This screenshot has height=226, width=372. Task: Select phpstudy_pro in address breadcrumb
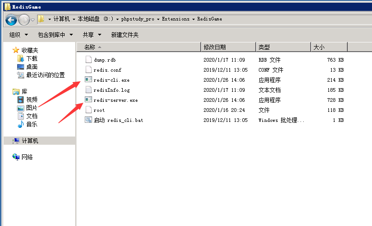tap(137, 19)
